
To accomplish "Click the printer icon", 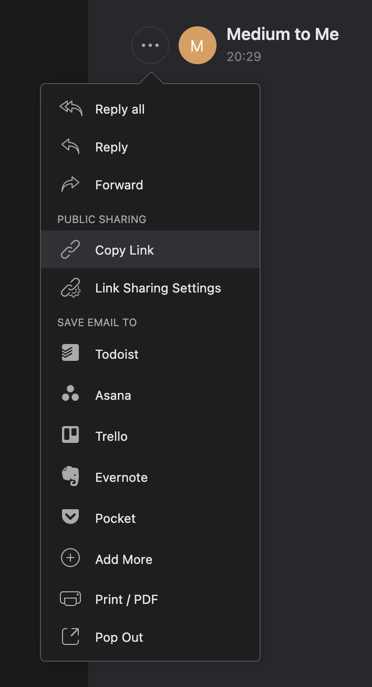I will [x=70, y=599].
